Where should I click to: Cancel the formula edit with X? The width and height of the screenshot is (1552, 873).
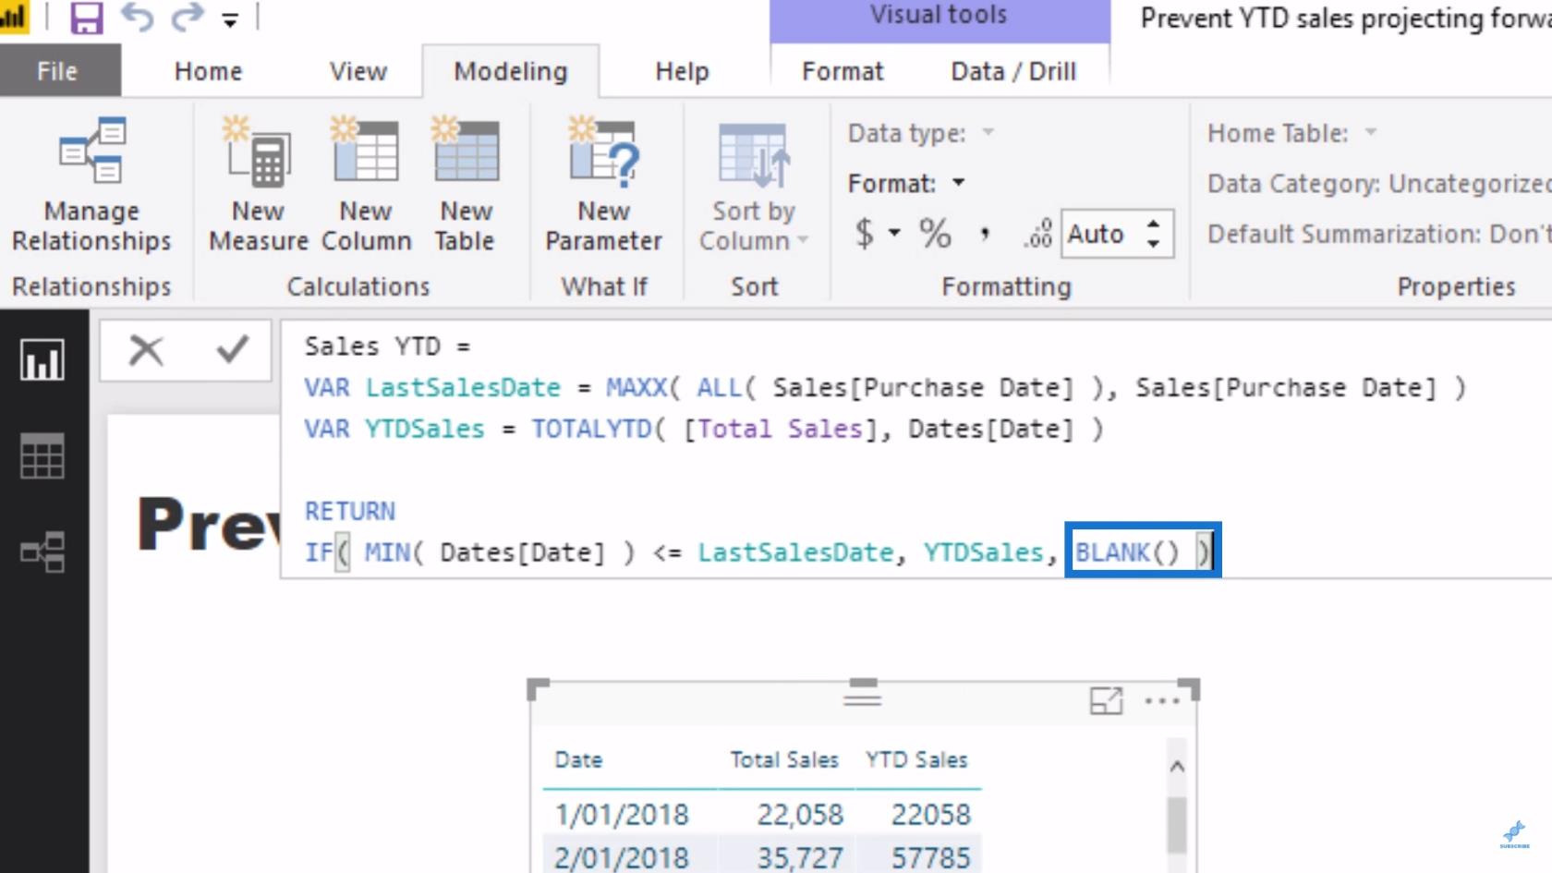tap(145, 350)
